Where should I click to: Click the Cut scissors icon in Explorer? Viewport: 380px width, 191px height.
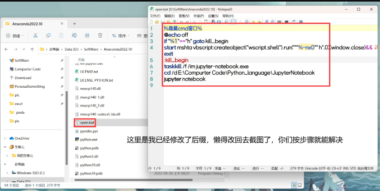coord(35,35)
